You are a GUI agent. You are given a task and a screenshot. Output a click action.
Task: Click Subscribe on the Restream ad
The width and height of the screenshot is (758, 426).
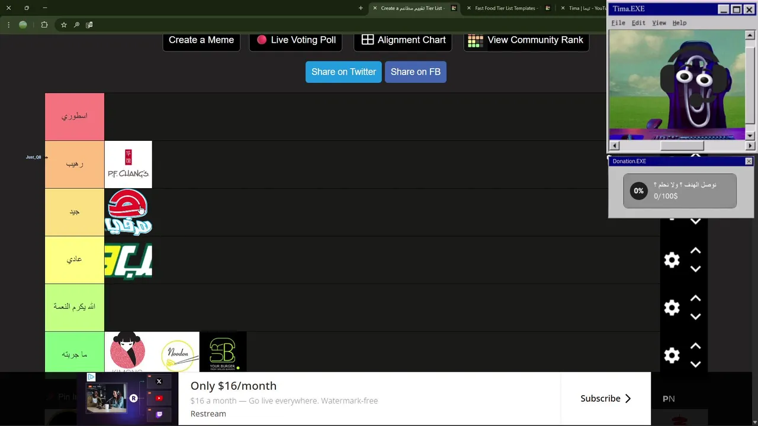(x=606, y=398)
